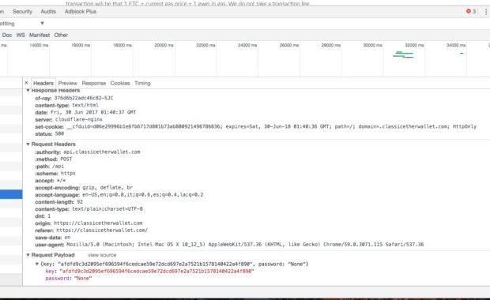This screenshot has height=300, width=490.
Task: Click the :scheme https value
Action: click(68, 173)
